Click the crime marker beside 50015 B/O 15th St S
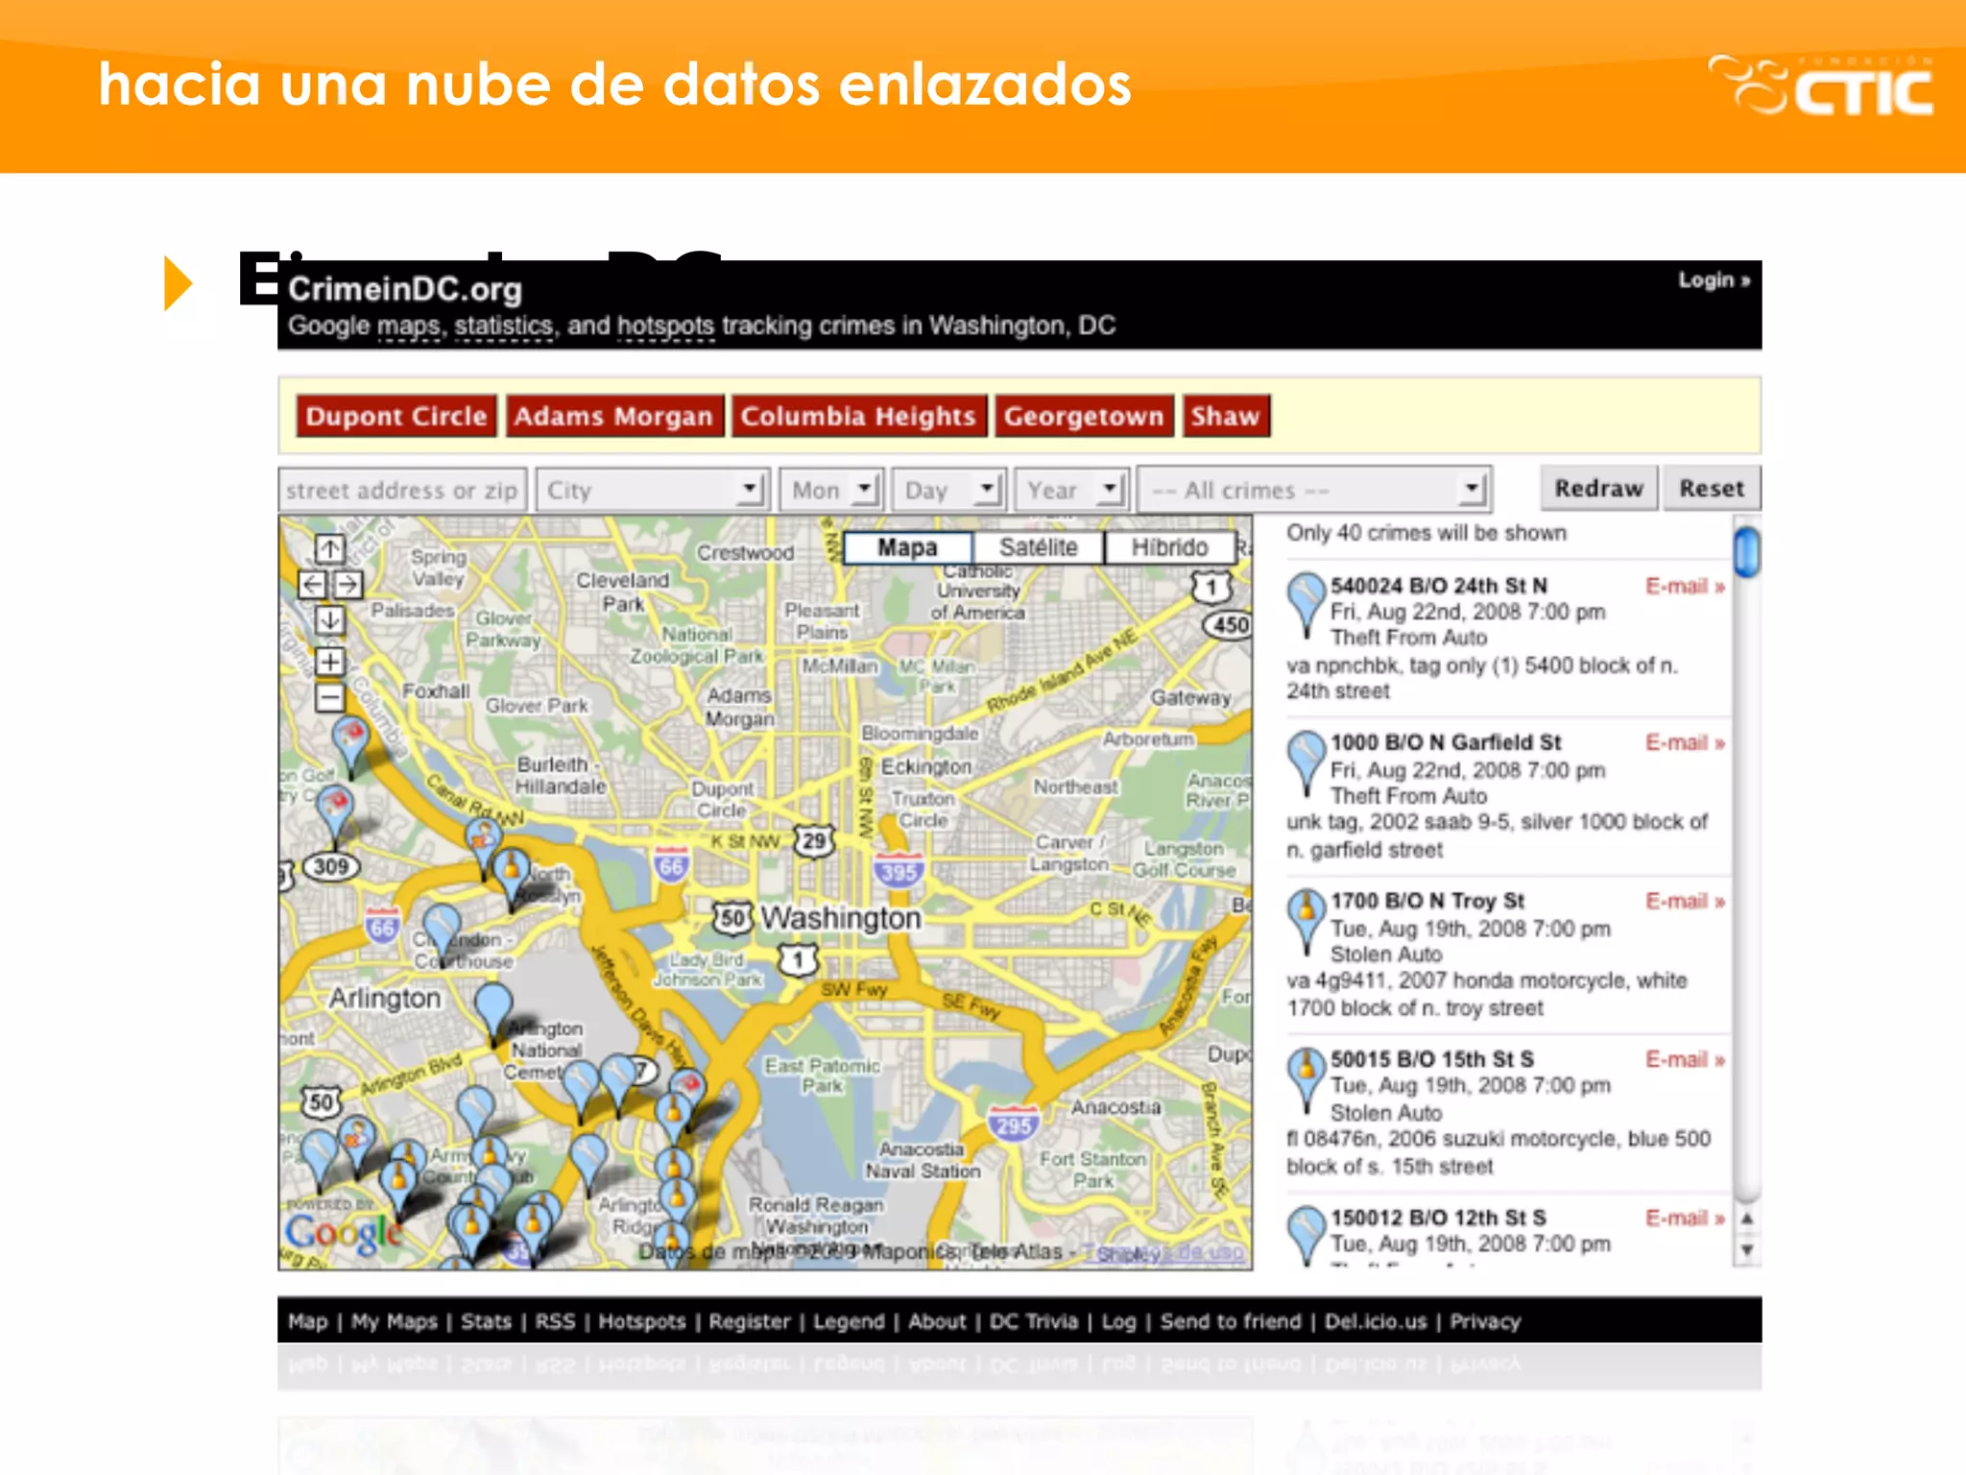The height and width of the screenshot is (1475, 1966). point(1306,1079)
